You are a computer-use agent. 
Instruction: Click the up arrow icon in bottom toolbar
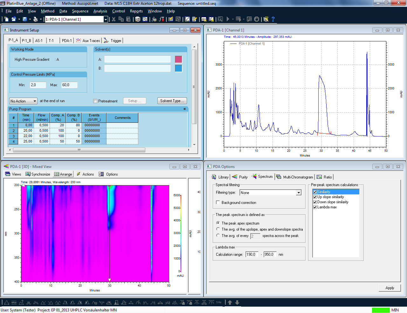[x=230, y=303]
